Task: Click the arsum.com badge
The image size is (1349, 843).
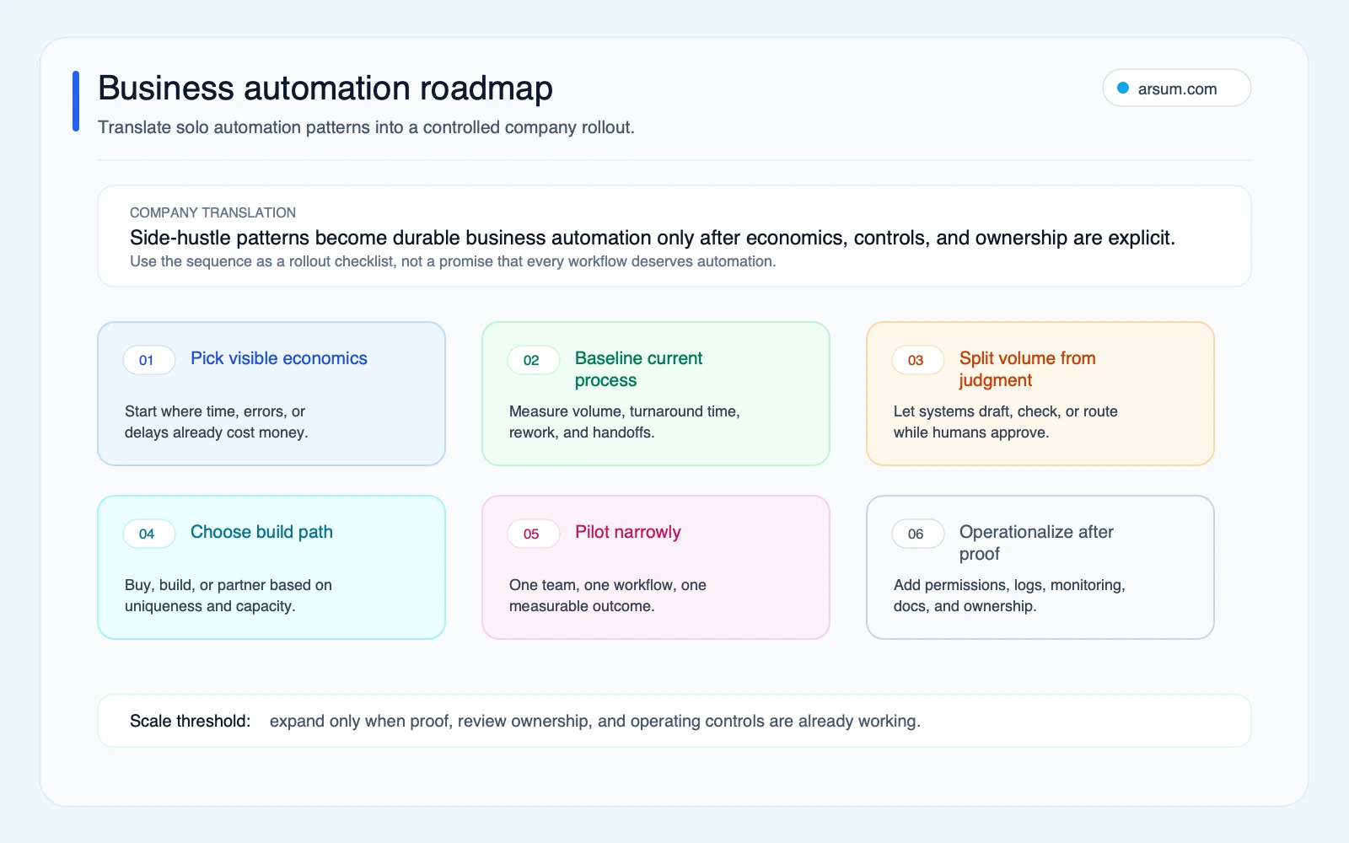Action: (x=1176, y=88)
